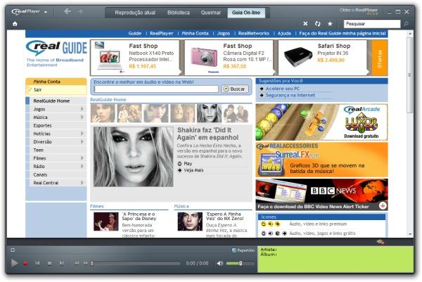422x282 pixels.
Task: Open the Luxor RealArcade banner
Action: point(321,122)
